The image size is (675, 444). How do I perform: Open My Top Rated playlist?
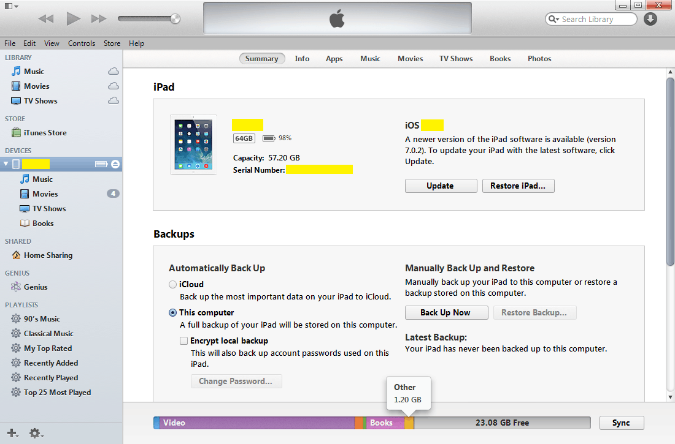click(48, 348)
